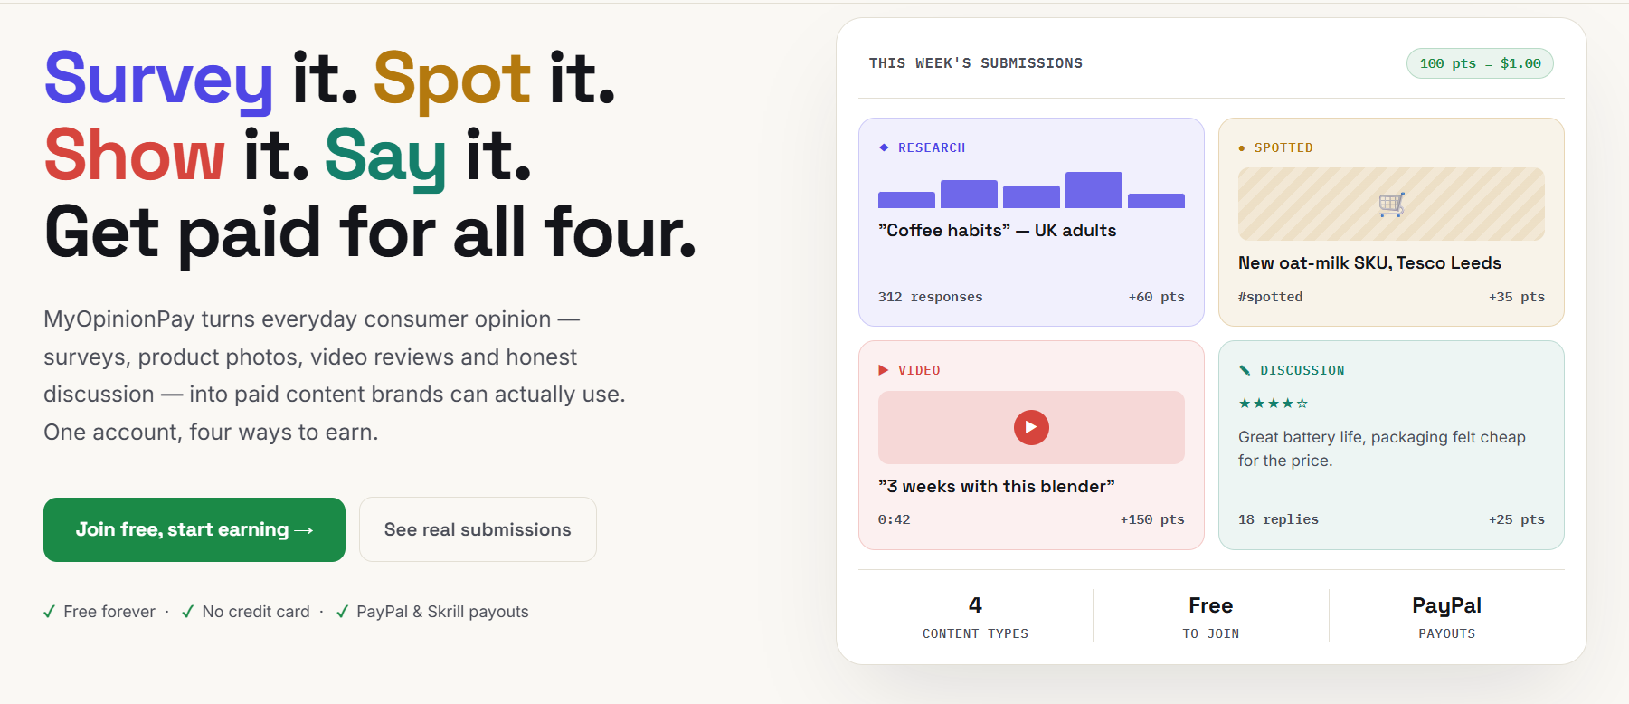1629x704 pixels.
Task: Click the #spotted hashtag
Action: click(1271, 297)
